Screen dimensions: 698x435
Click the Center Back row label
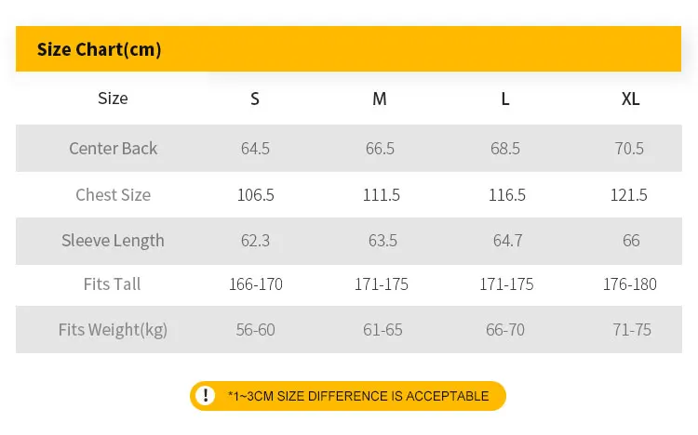pyautogui.click(x=114, y=148)
